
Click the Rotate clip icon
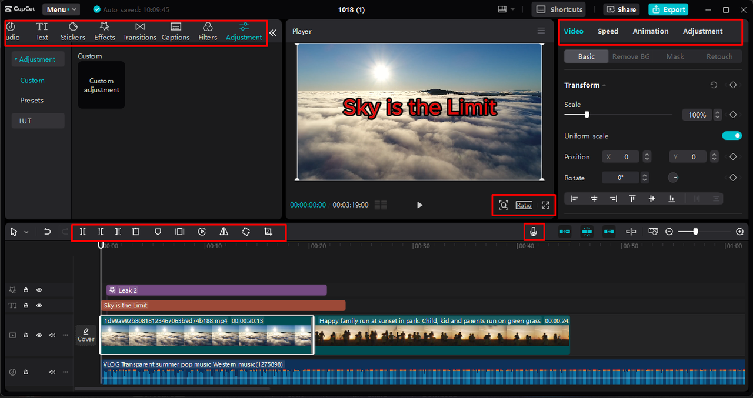(246, 232)
